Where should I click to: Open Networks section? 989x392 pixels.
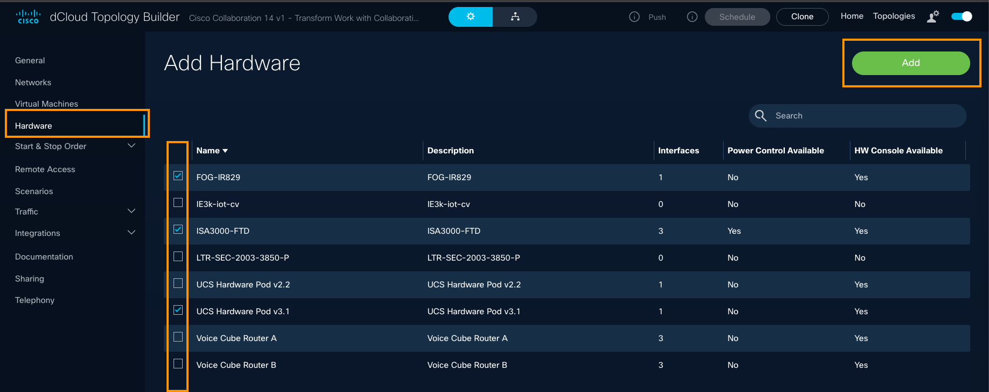tap(33, 83)
